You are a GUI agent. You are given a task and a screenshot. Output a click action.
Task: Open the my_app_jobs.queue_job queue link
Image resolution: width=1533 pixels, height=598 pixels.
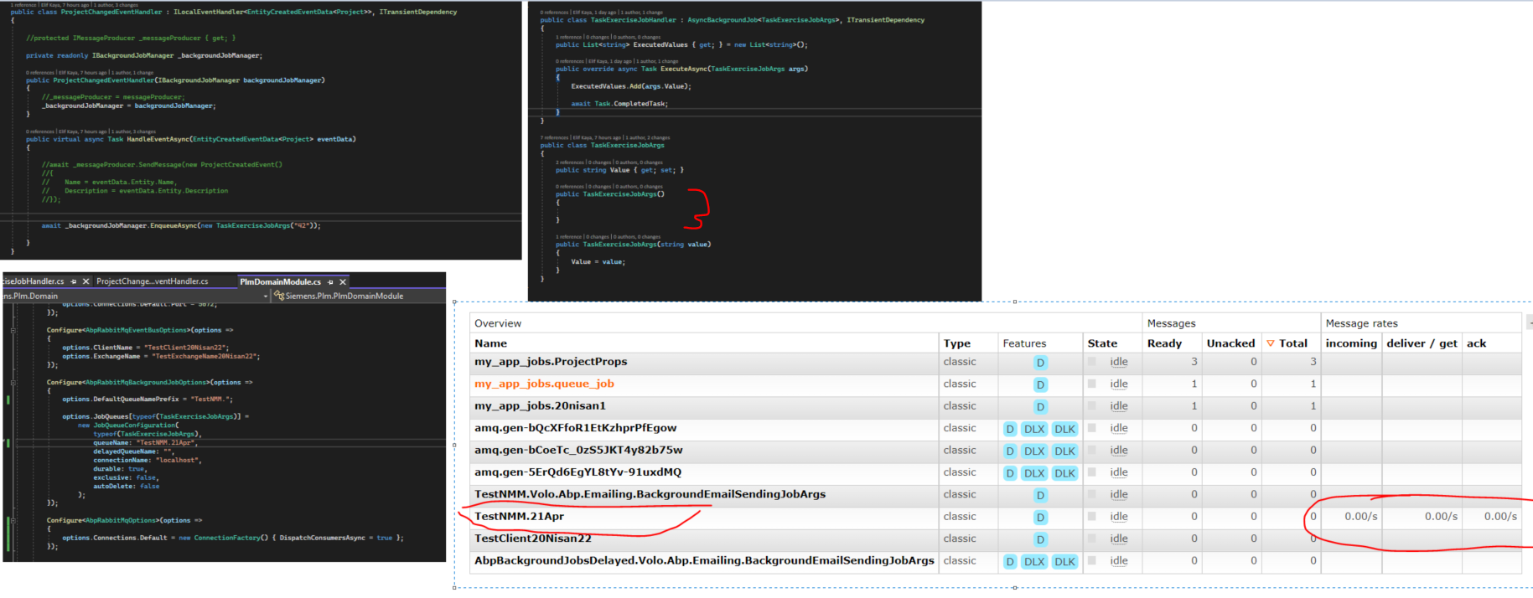point(544,384)
